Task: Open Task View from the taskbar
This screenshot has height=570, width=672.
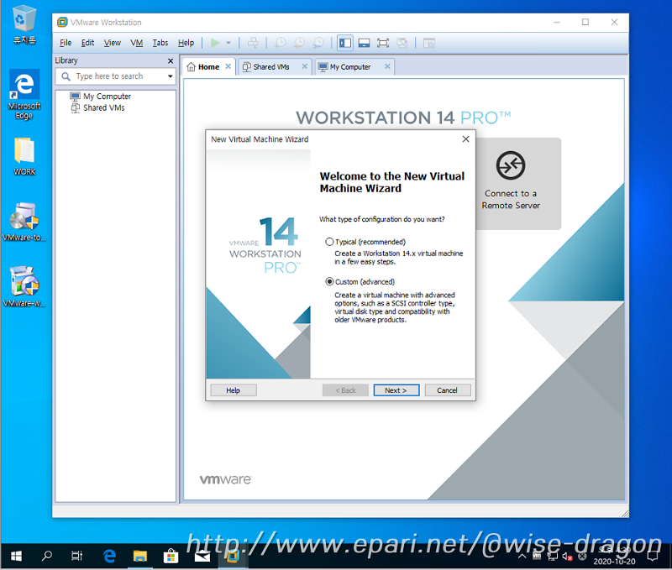Action: coord(76,556)
